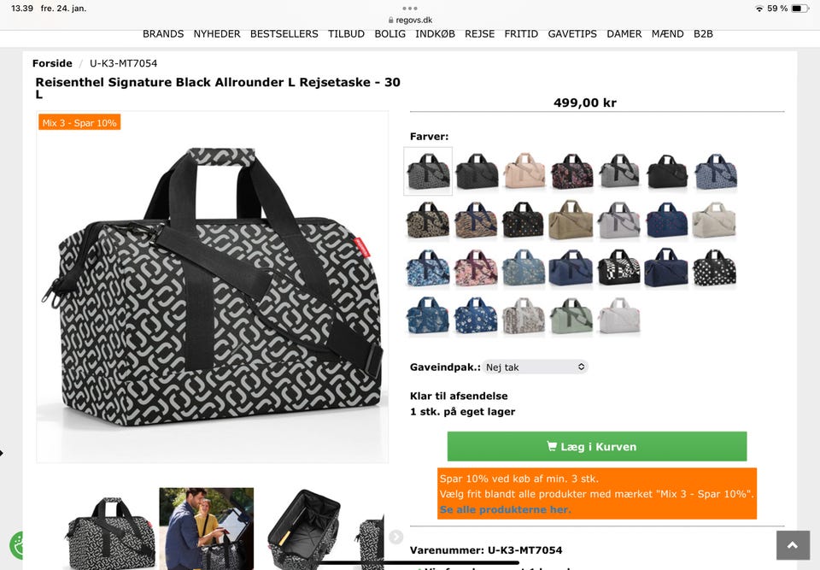Select the sage green bag color in last row

[x=571, y=316]
